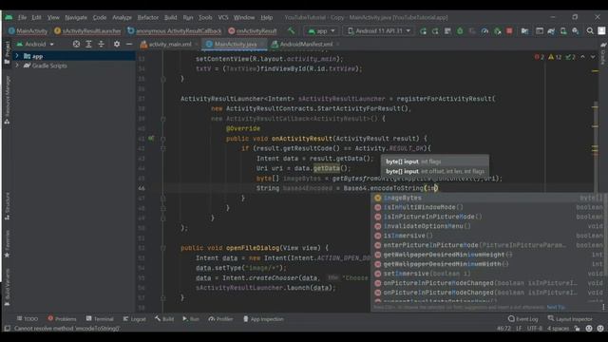608x342 pixels.
Task: Open the Logcat tool window
Action: tap(135, 319)
